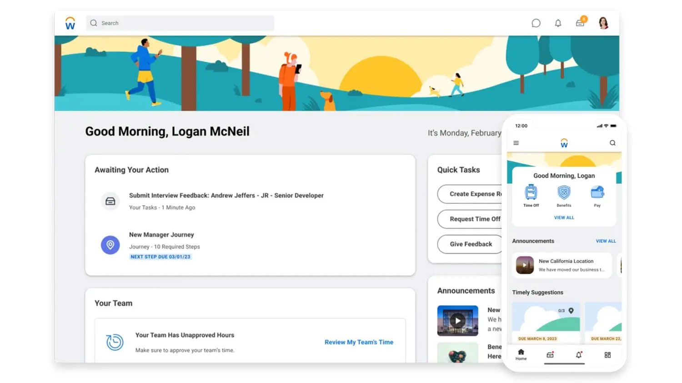This screenshot has height=383, width=682.
Task: Open the user profile avatar menu
Action: coord(603,23)
